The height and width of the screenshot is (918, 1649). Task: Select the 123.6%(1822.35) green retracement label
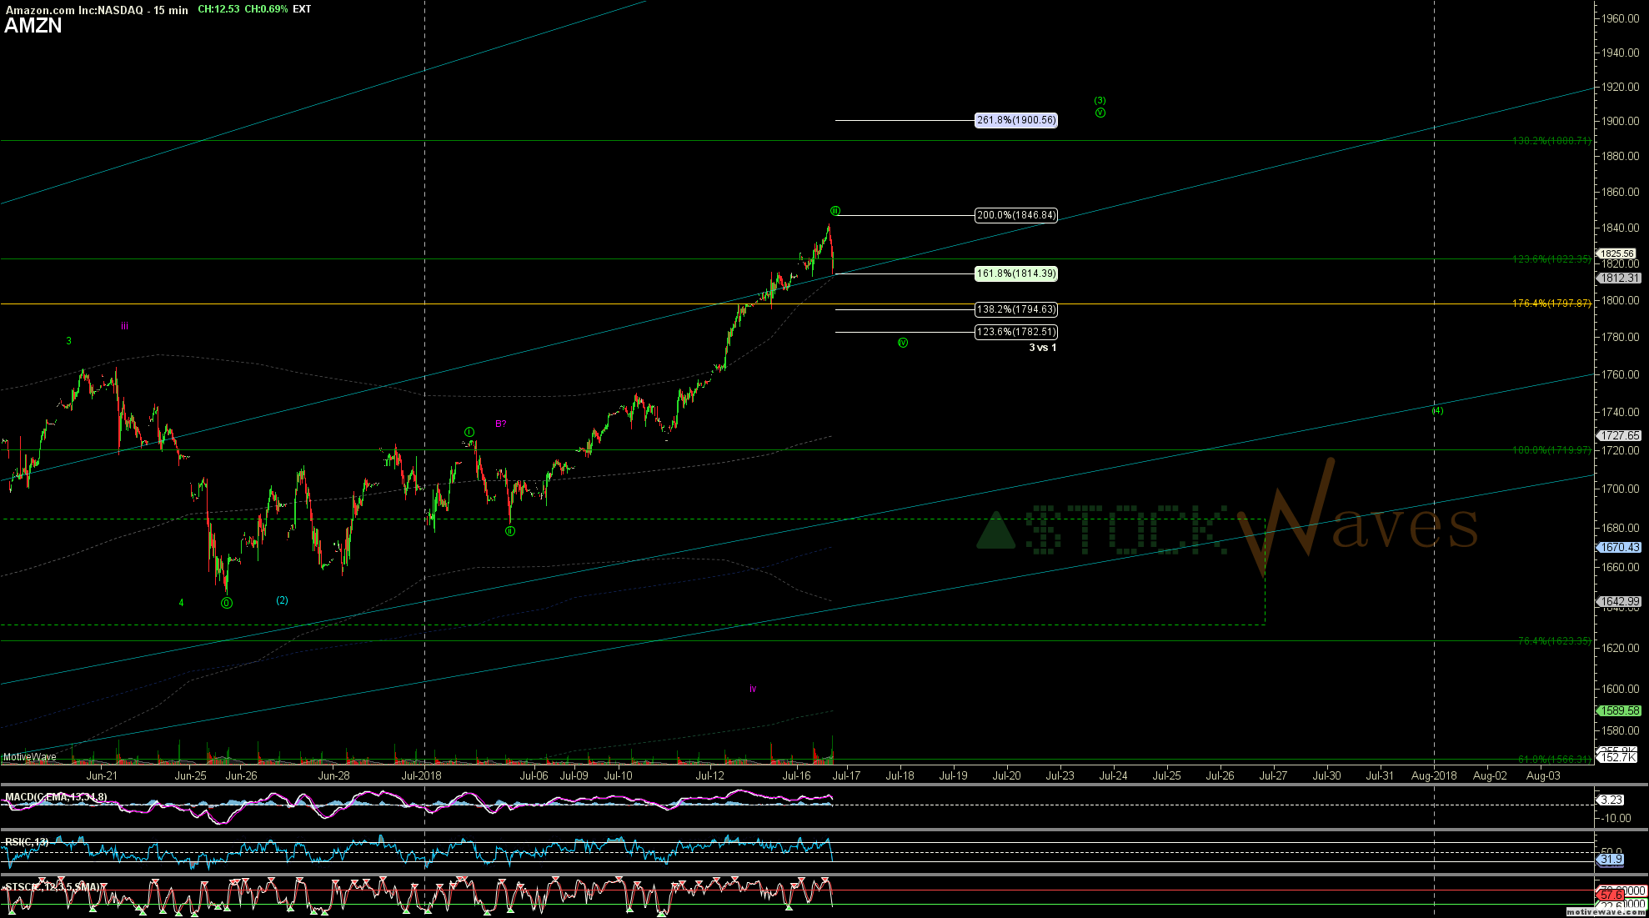[1551, 259]
